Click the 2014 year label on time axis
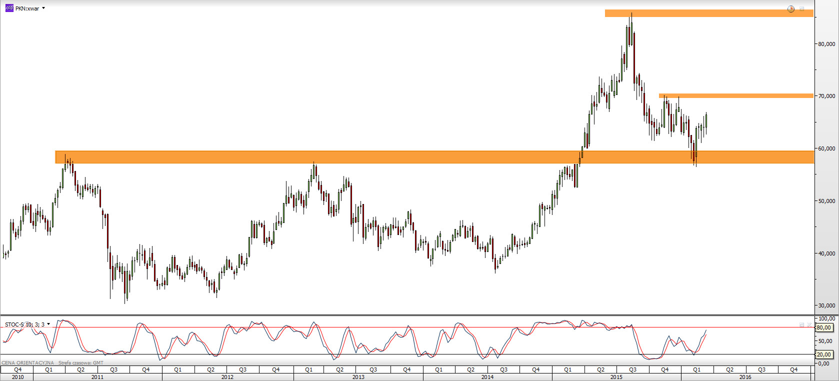The height and width of the screenshot is (381, 839). pyautogui.click(x=487, y=377)
